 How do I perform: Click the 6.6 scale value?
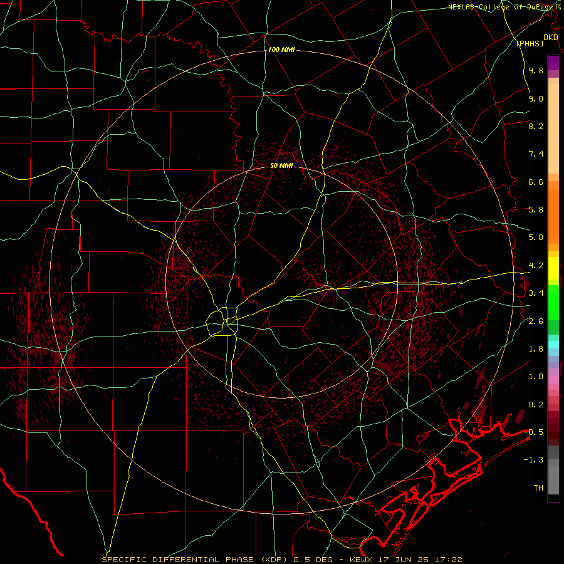click(x=536, y=182)
